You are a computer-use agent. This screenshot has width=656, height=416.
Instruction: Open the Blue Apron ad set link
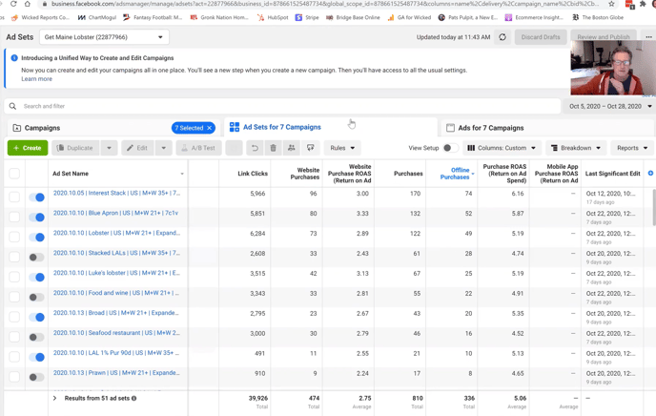click(115, 213)
